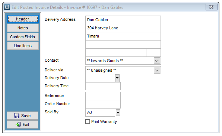Click the power icon in the title bar
222x136 pixels.
[7, 7]
